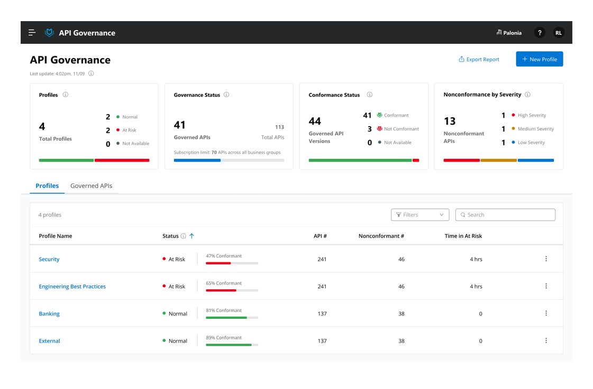Screen dimensions: 593x389
Task: Click the orange Medium Severity bar segment
Action: coord(498,160)
